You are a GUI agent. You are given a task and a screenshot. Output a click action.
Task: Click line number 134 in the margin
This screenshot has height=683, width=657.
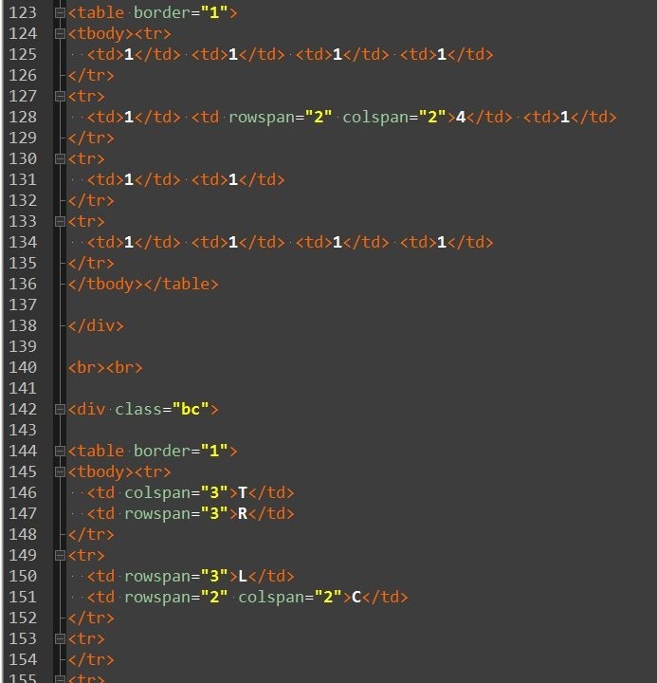pos(23,242)
